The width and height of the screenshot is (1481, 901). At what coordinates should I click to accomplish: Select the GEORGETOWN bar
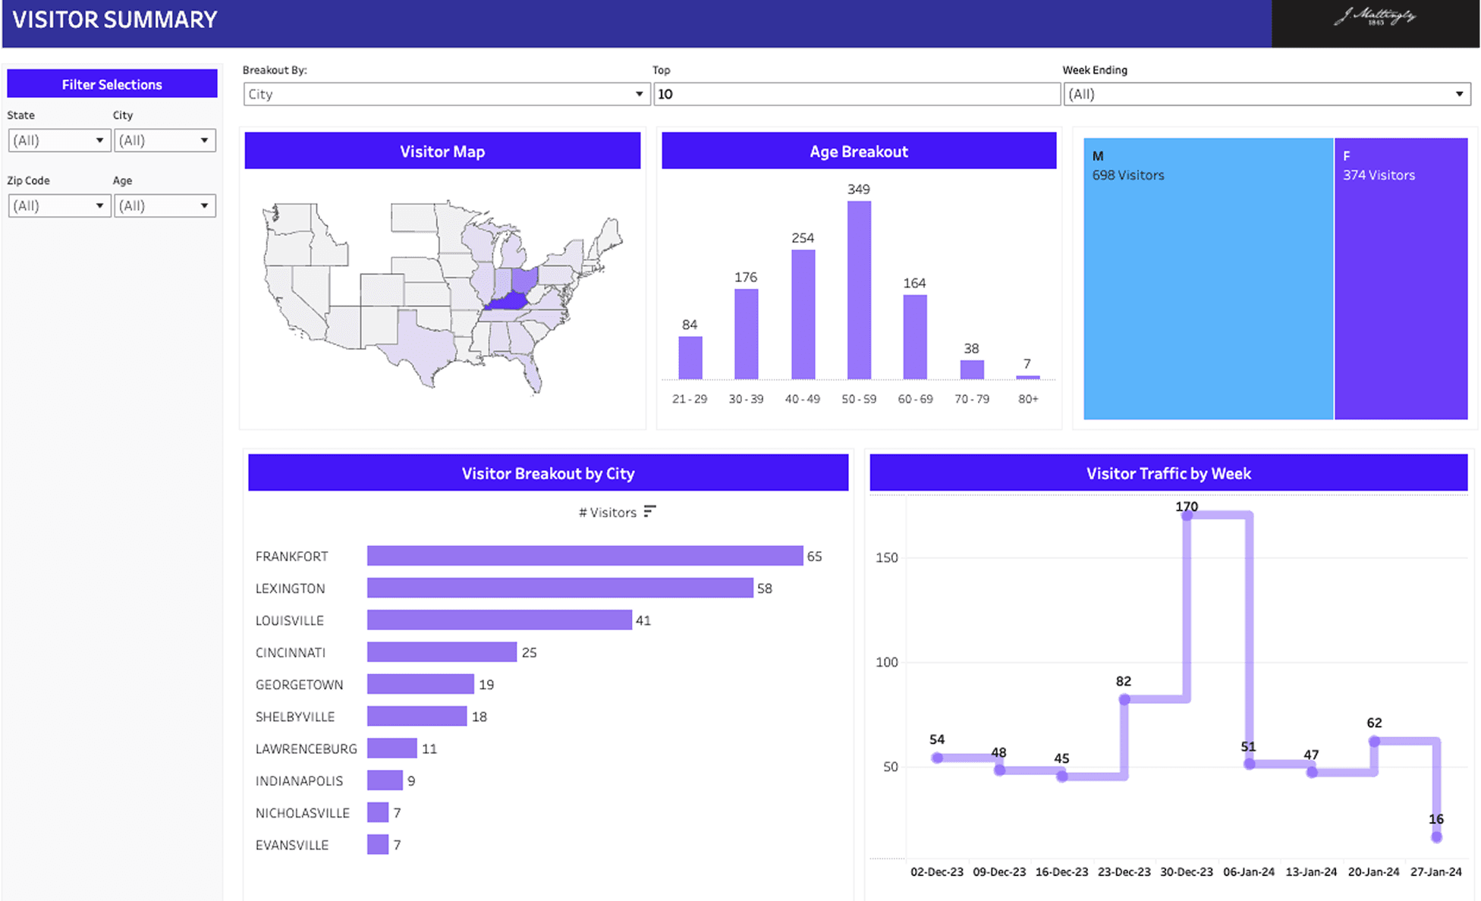420,684
